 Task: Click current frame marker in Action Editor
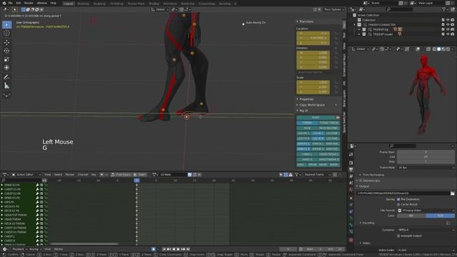[136, 181]
